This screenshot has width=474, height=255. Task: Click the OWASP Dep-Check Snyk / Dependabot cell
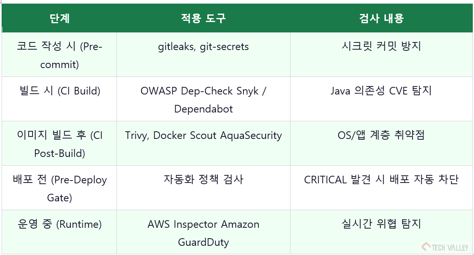click(203, 99)
